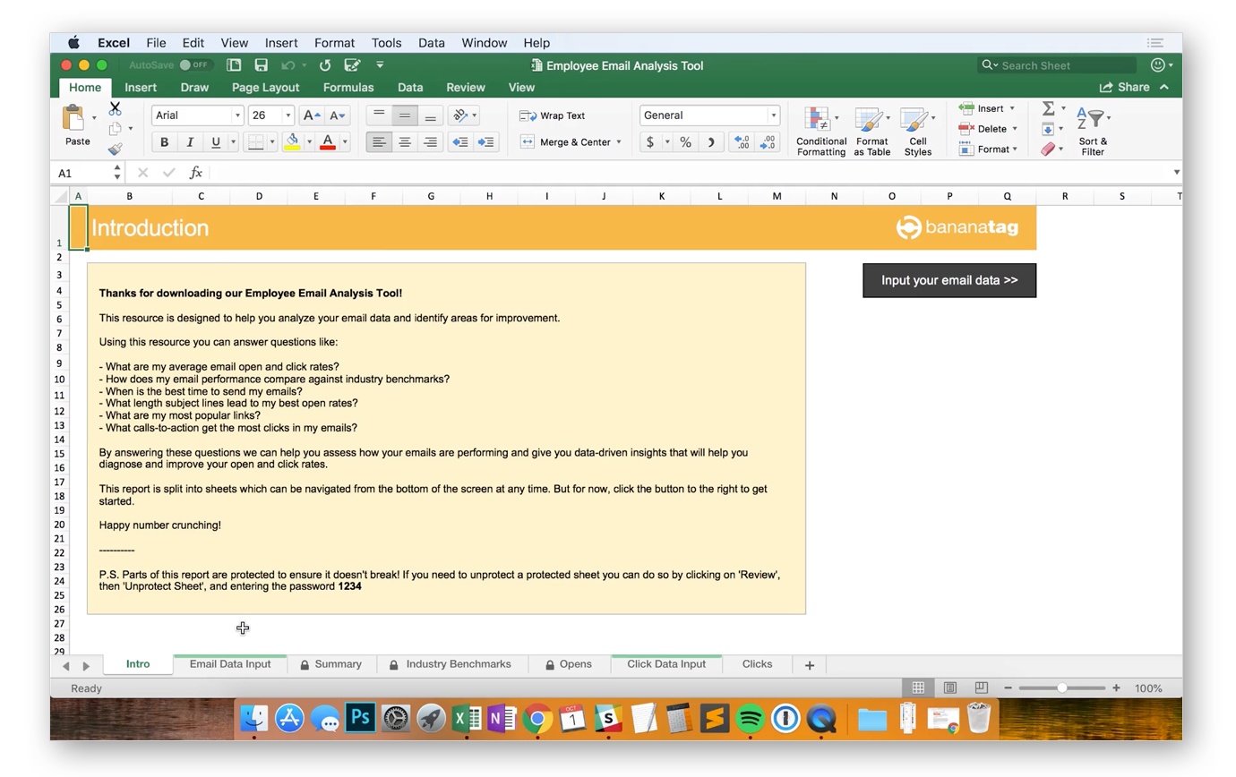
Task: Click the Search Sheet field
Action: point(1057,65)
